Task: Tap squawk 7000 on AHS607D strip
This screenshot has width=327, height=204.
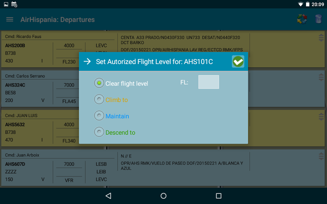Action: pos(69,164)
